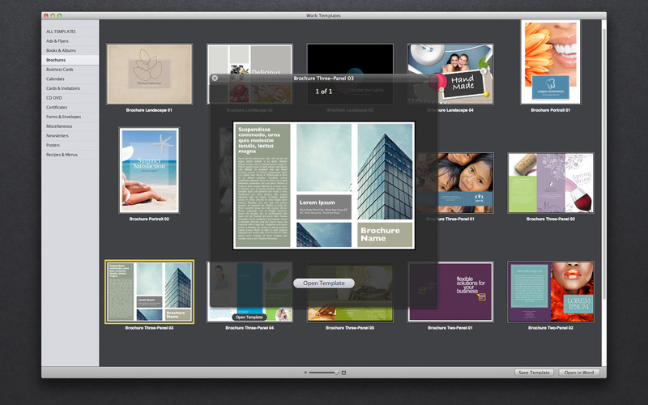Click the small thumbnail size icon
Image resolution: width=648 pixels, height=405 pixels.
pos(305,373)
